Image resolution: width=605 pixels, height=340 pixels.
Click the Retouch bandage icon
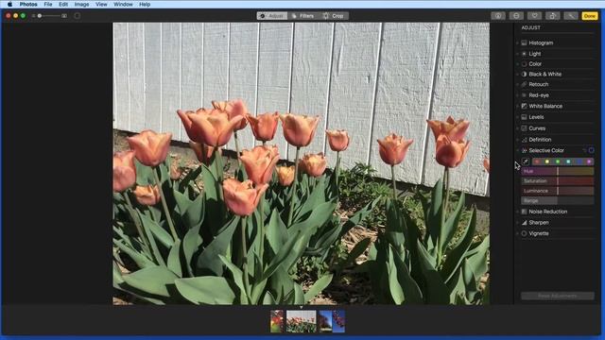tap(524, 84)
